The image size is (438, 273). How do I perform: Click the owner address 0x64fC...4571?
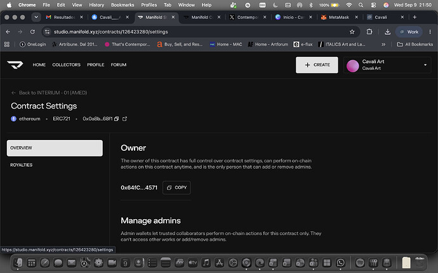[139, 187]
